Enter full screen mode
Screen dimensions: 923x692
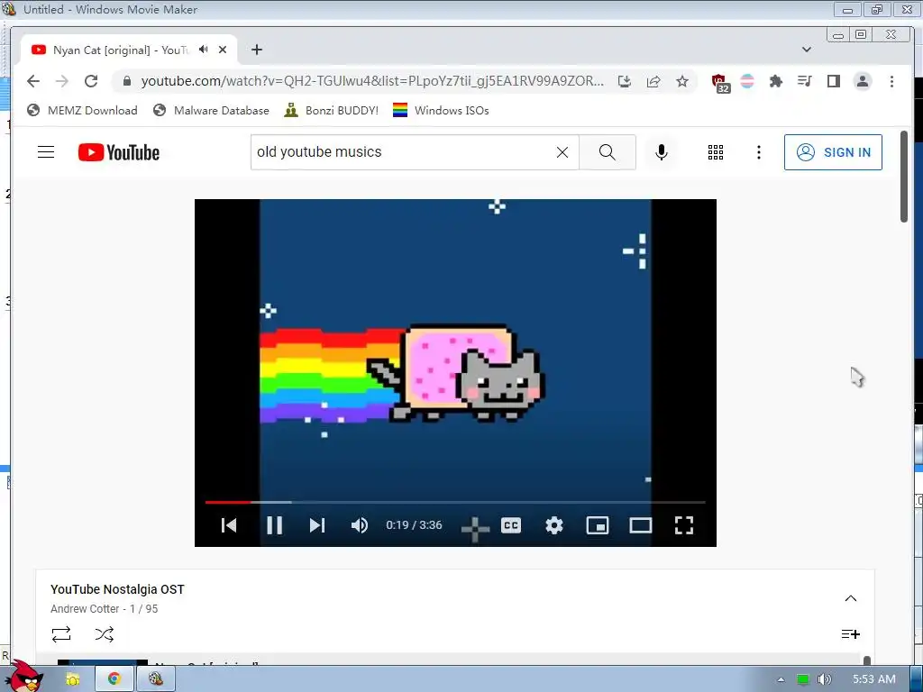tap(684, 525)
